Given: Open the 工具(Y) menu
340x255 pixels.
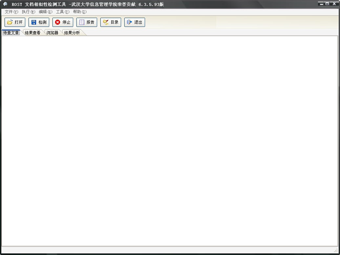Looking at the screenshot, I should point(63,12).
